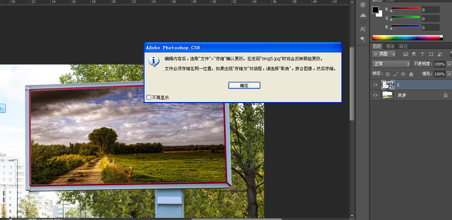Click the 确定 button in the dialog

pyautogui.click(x=244, y=85)
